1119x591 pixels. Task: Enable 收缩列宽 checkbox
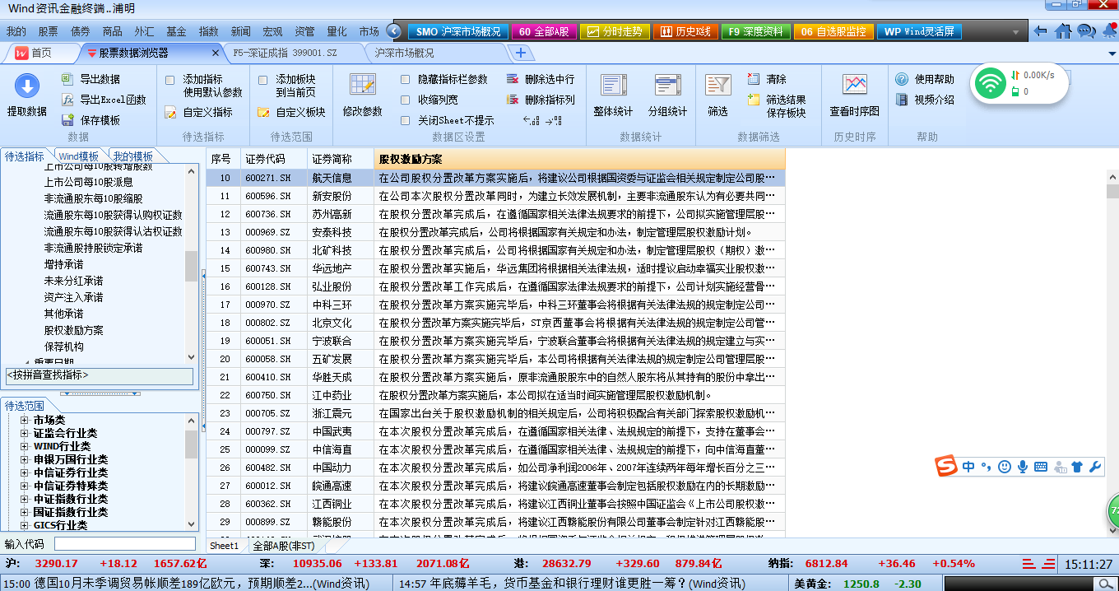pos(406,100)
